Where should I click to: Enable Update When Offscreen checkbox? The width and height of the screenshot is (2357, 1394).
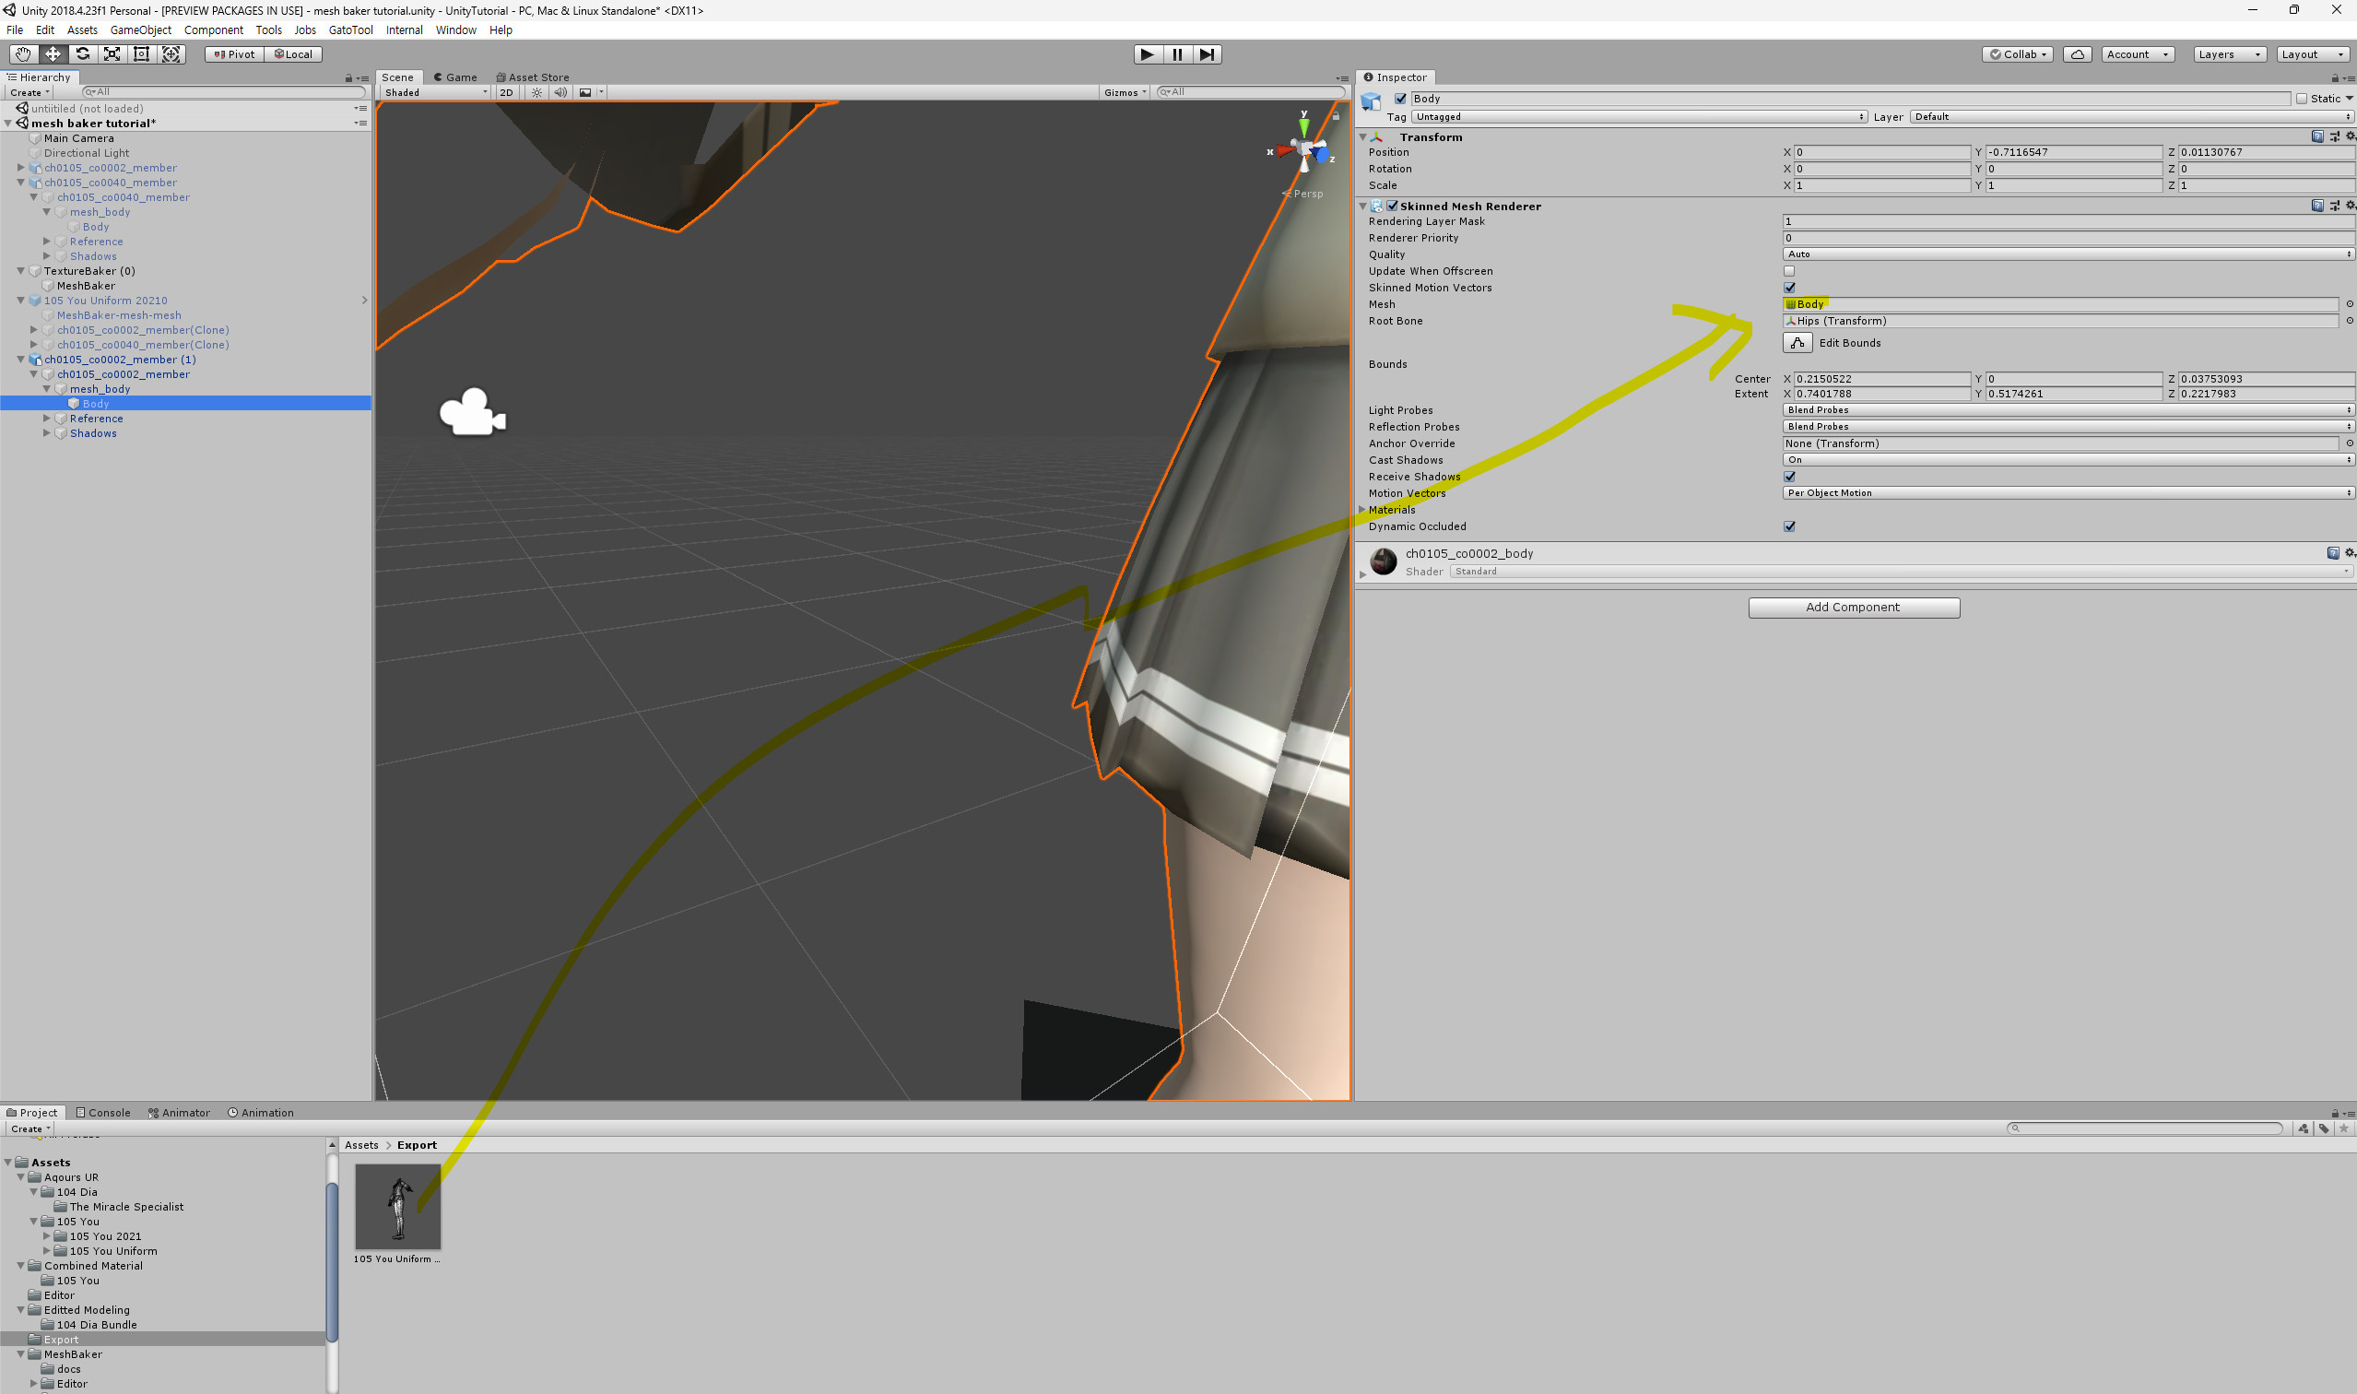pos(1789,271)
